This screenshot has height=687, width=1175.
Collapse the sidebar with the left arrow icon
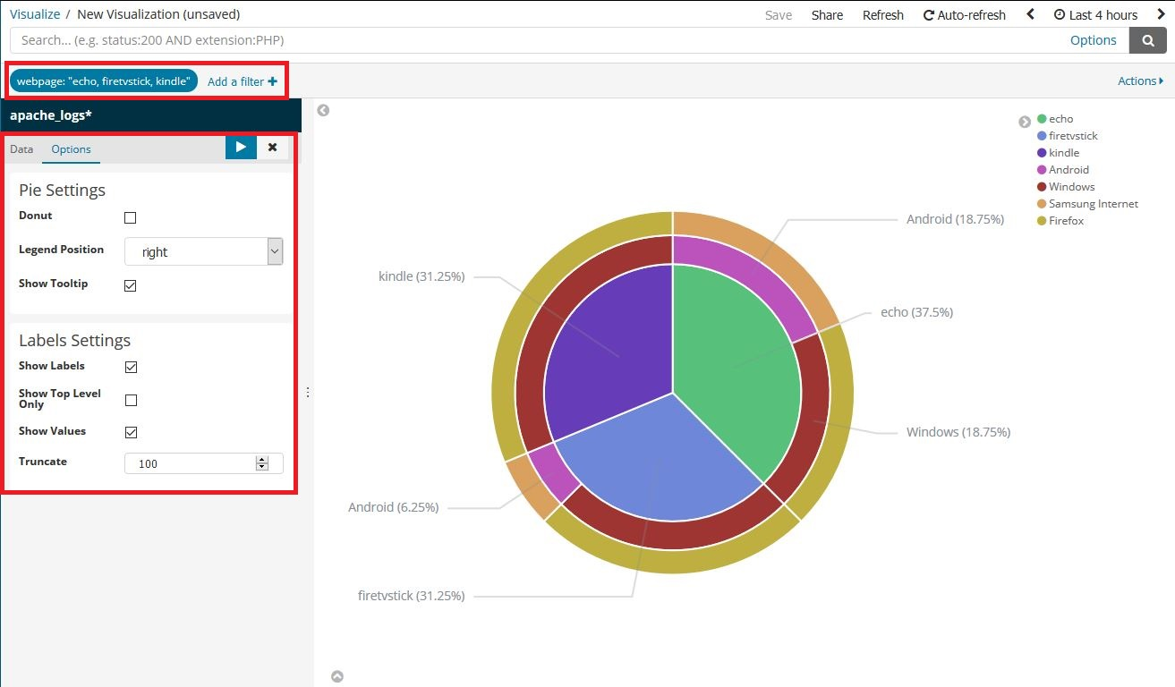[x=323, y=111]
